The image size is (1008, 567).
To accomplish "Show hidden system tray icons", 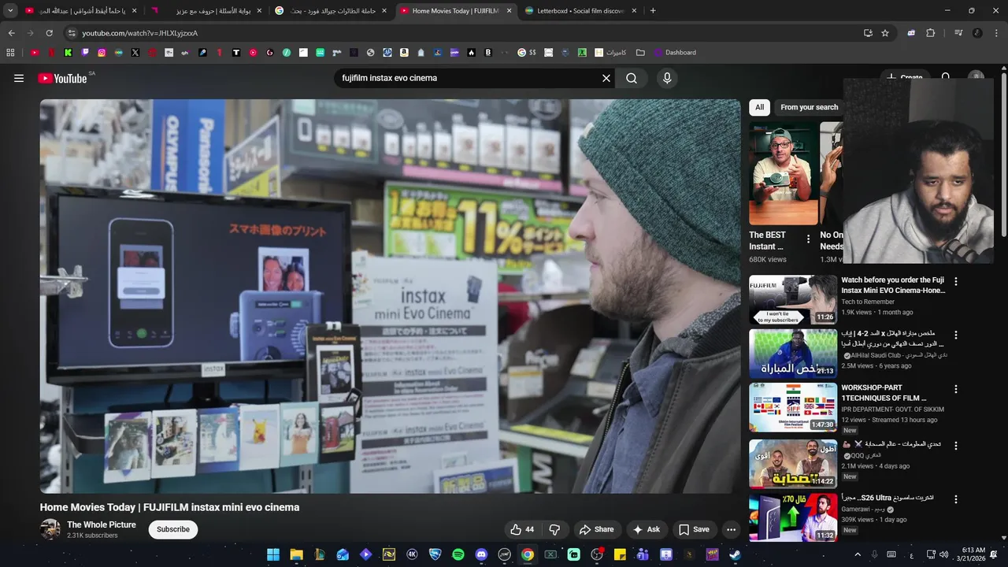I will [858, 554].
